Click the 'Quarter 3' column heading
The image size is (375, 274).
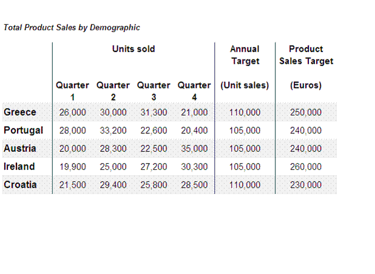coord(154,90)
